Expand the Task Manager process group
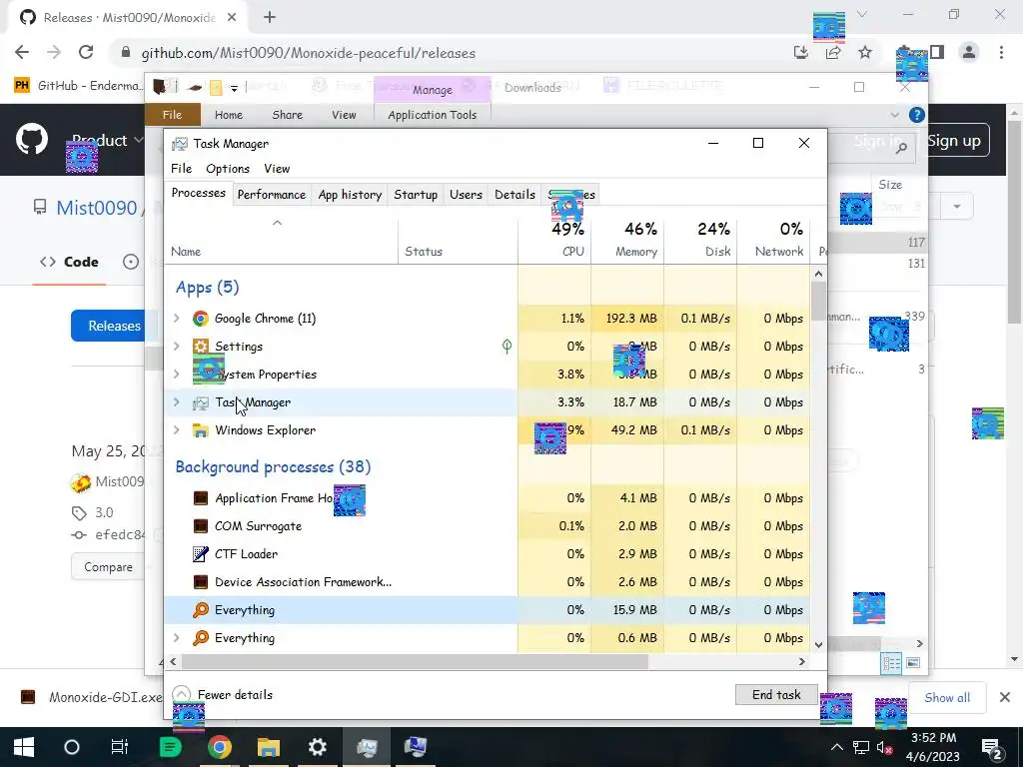The width and height of the screenshot is (1023, 767). 176,402
